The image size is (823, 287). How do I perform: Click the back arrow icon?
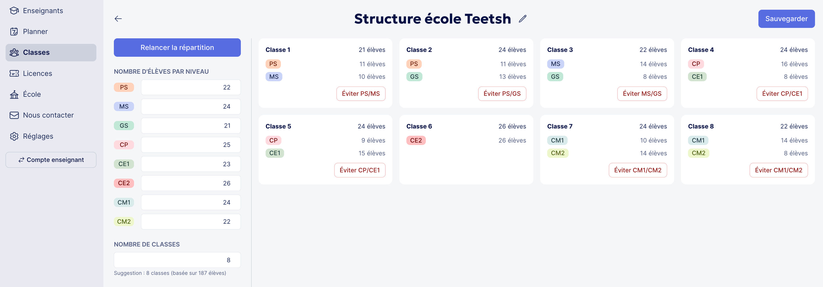pos(118,19)
